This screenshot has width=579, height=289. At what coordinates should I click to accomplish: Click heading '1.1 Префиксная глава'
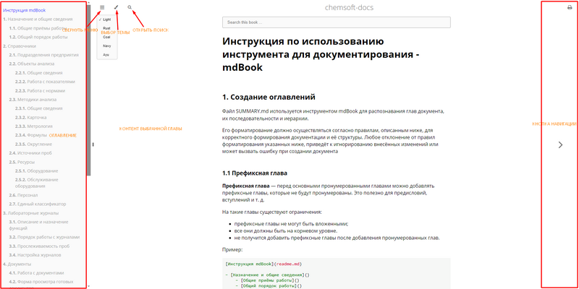(255, 173)
